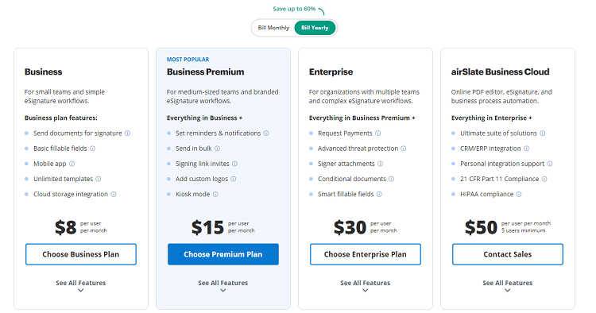Screen dimensions: 596x313
Task: Click info icon next to Add custom logos
Action: pyautogui.click(x=234, y=179)
